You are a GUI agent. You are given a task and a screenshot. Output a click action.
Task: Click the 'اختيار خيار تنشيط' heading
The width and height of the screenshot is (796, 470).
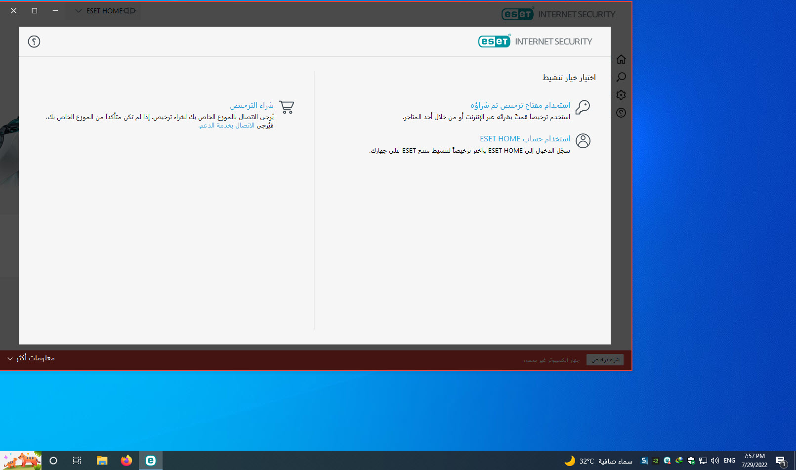[569, 78]
